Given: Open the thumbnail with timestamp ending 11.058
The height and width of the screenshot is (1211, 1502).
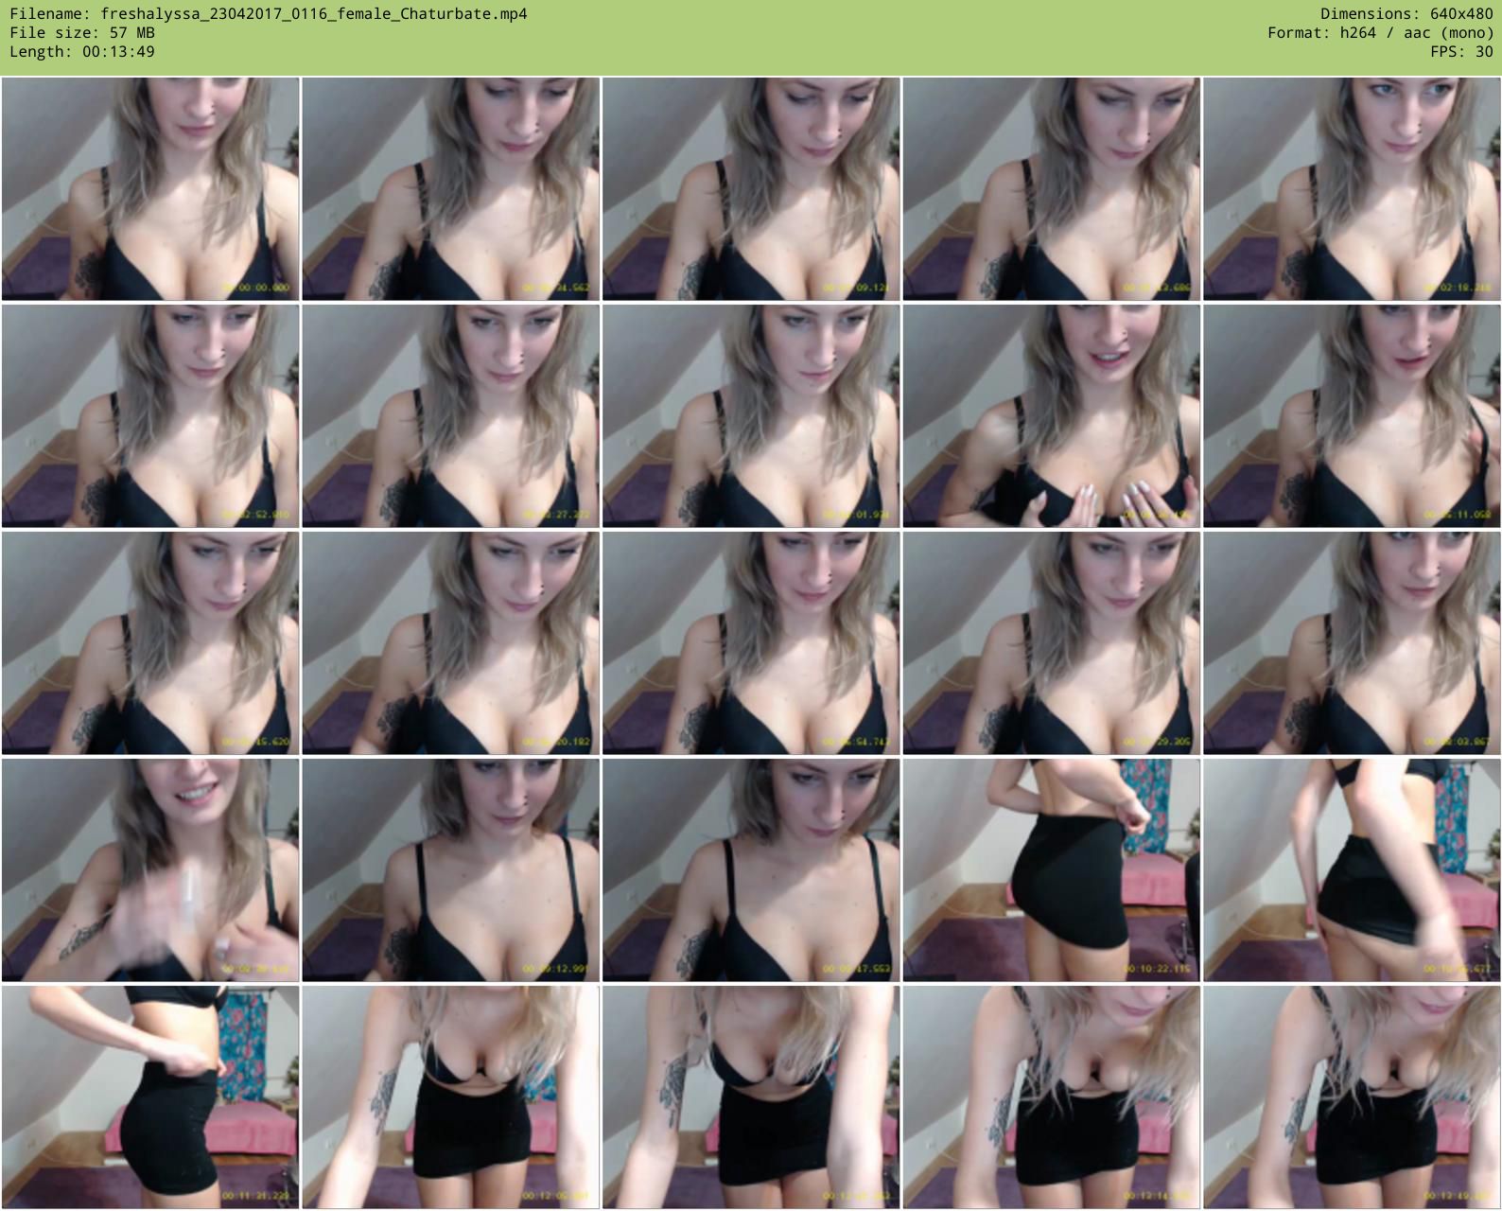Looking at the screenshot, I should coord(1352,416).
